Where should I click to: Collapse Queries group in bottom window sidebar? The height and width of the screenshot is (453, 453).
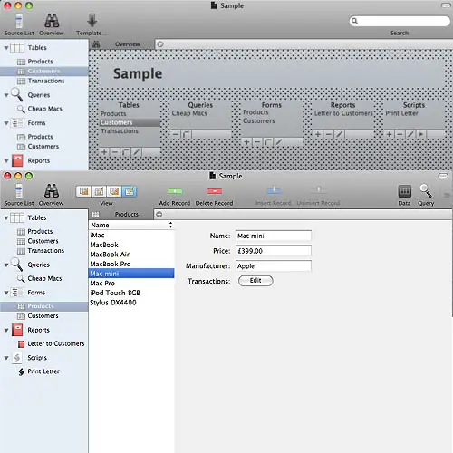pos(6,265)
